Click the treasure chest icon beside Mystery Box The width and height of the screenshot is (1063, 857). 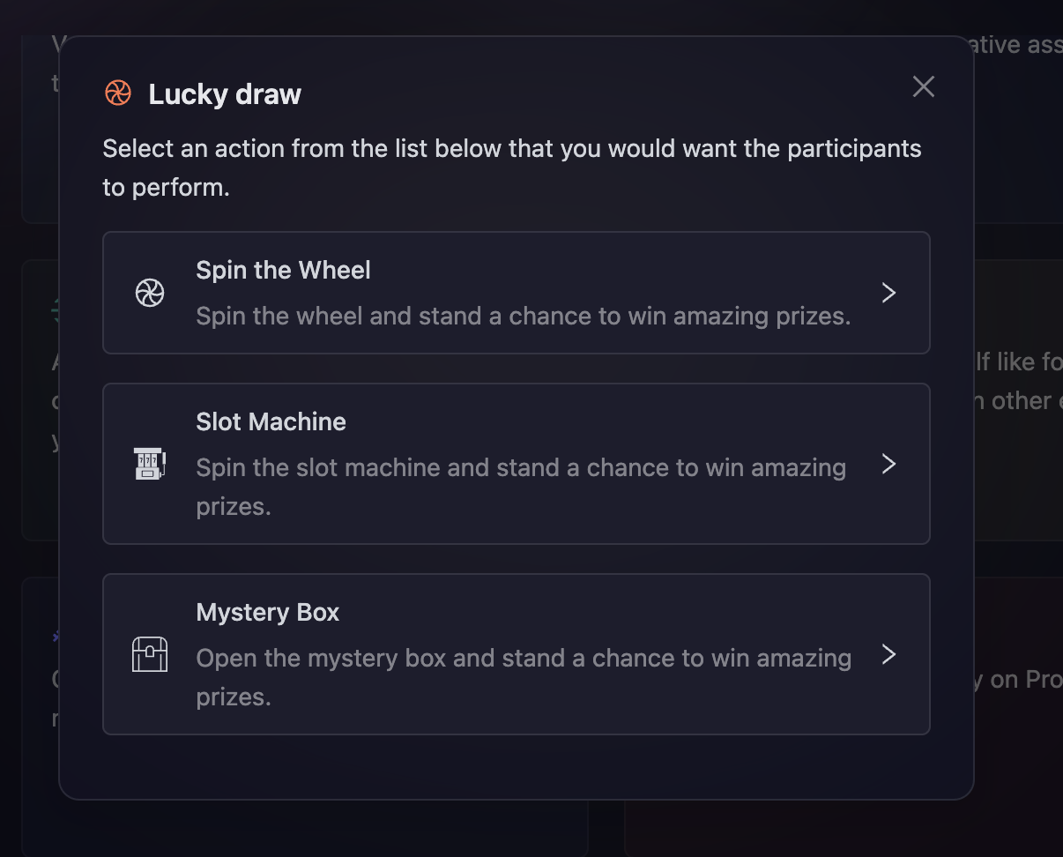pyautogui.click(x=150, y=654)
